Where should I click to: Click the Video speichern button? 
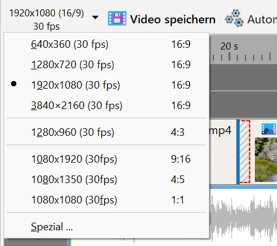162,19
